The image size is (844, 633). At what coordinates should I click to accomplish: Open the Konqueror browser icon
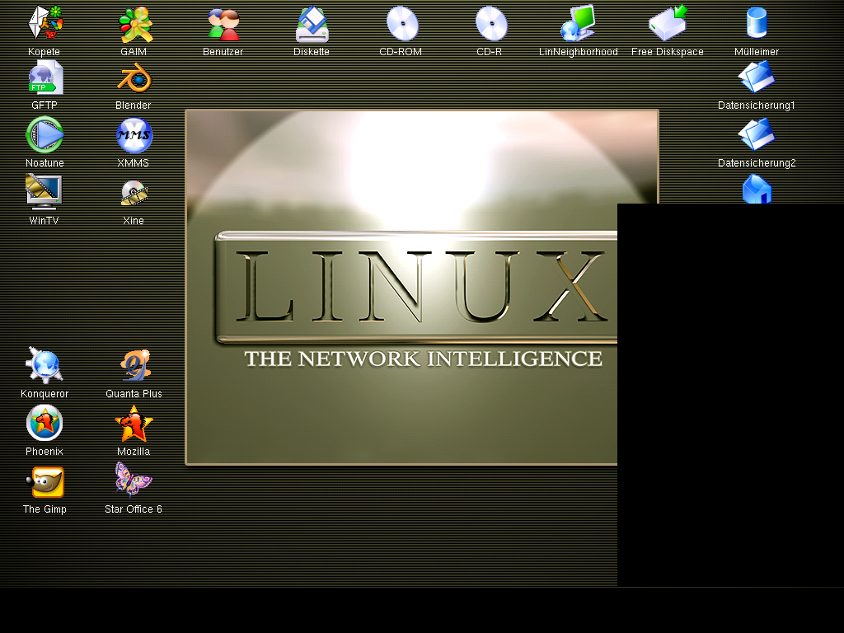tap(45, 365)
